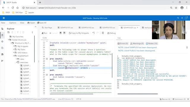Click the Code sub-tab
Screen dimensions: 190x107
tap(45, 38)
